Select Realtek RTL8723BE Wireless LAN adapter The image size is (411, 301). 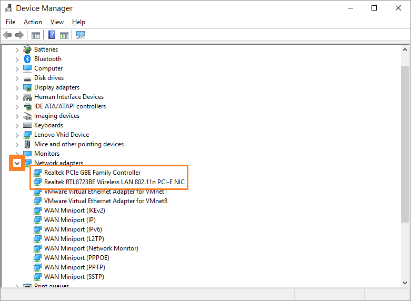[115, 182]
